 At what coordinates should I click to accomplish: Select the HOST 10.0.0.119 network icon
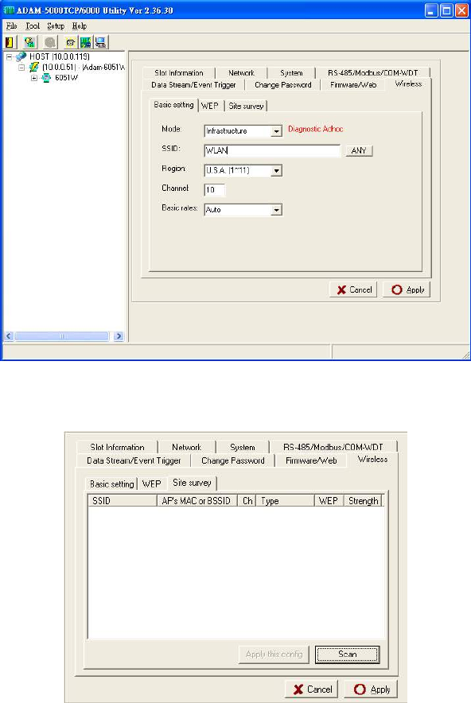[x=21, y=56]
